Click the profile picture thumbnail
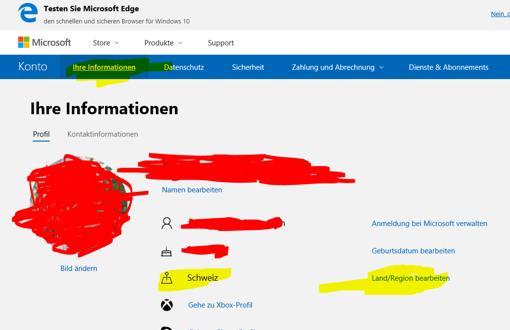This screenshot has width=510, height=330. pyautogui.click(x=78, y=205)
